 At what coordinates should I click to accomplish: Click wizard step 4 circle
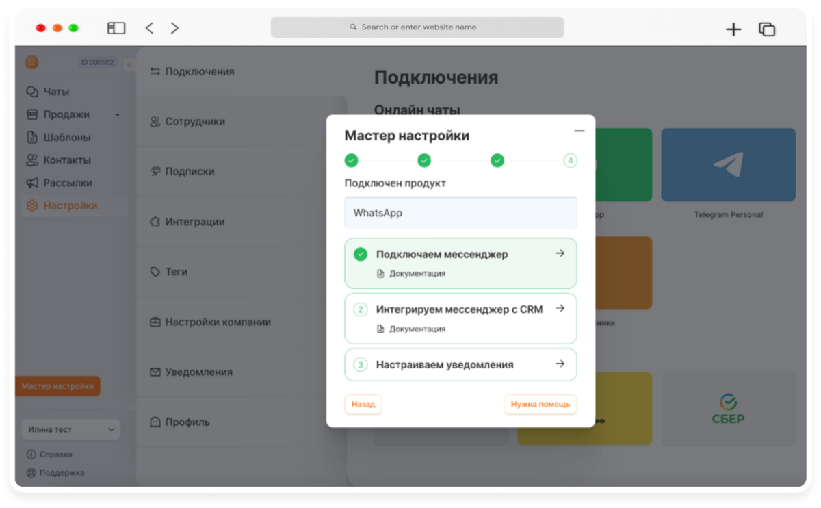[570, 161]
